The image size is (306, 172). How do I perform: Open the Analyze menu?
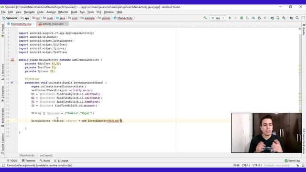click(51, 12)
